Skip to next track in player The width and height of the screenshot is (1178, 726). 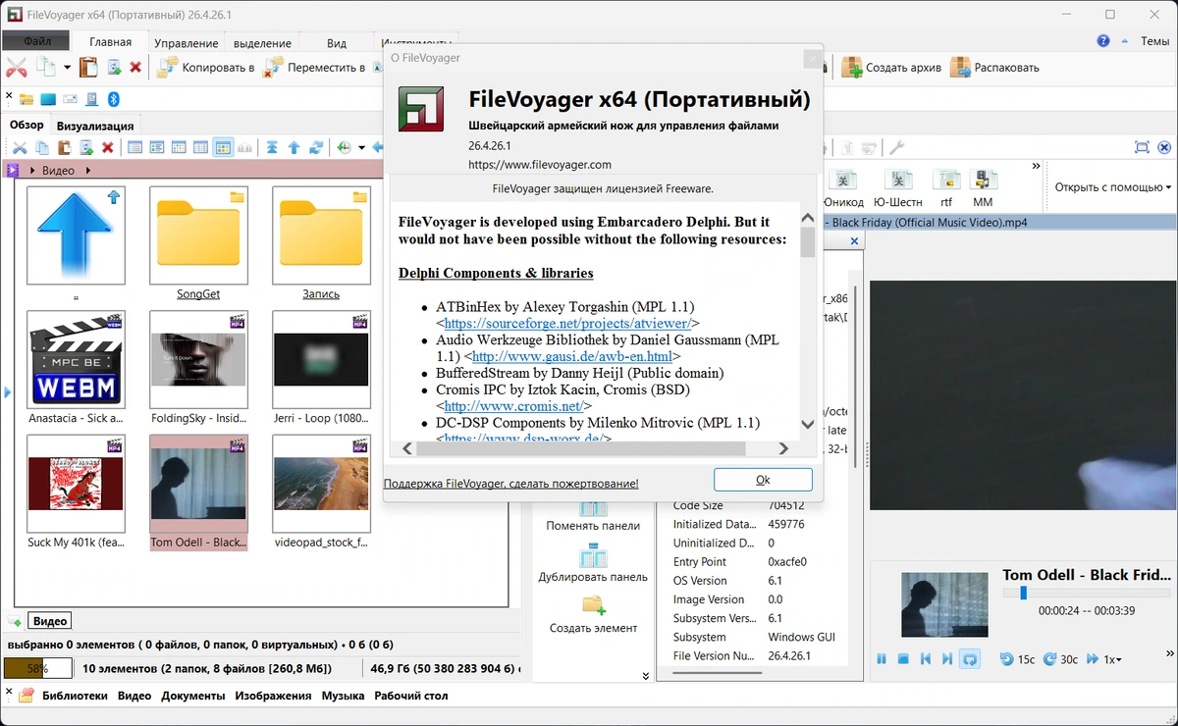coord(947,659)
